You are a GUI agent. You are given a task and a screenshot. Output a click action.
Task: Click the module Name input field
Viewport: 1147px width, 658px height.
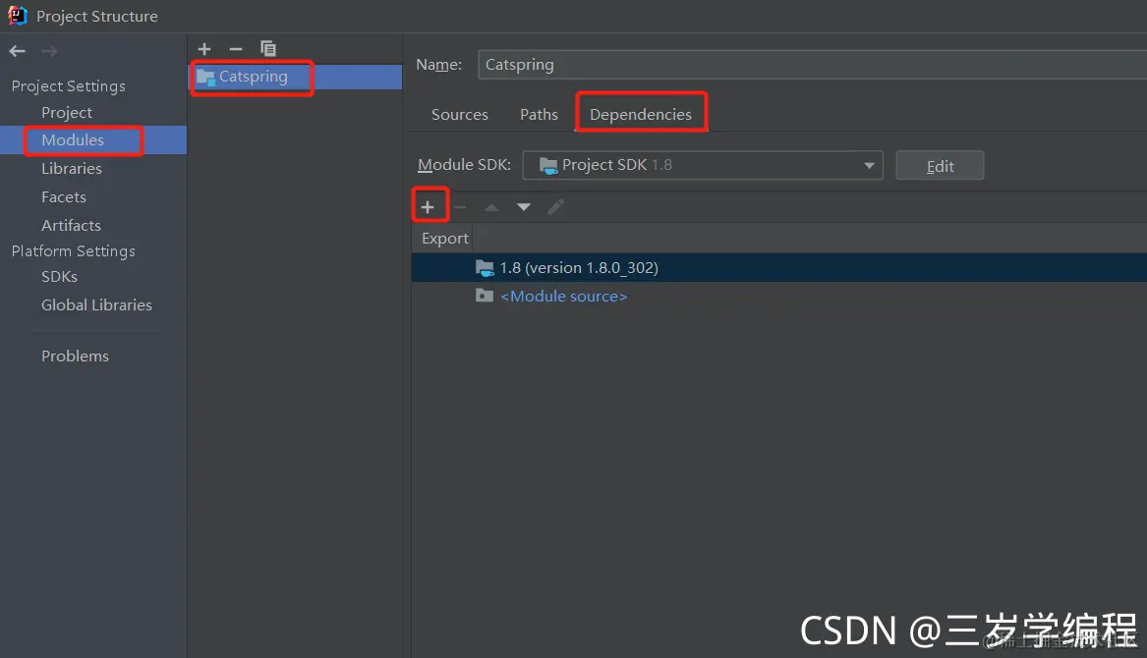[x=812, y=65]
